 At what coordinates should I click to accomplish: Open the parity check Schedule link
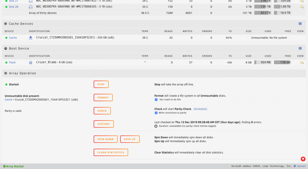(200, 109)
